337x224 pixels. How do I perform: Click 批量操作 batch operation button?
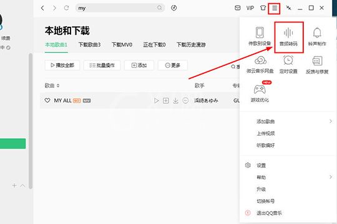tap(102, 65)
